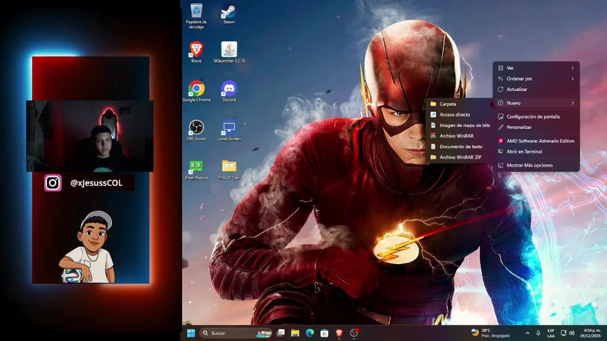
Task: Expand the Ver submenu
Action: click(x=536, y=68)
